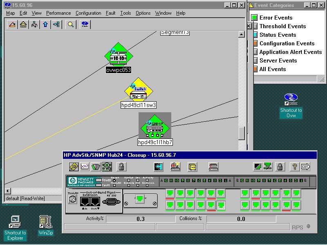Click the line graph icon in Closeup toolbar
The height and width of the screenshot is (245, 327).
click(85, 167)
